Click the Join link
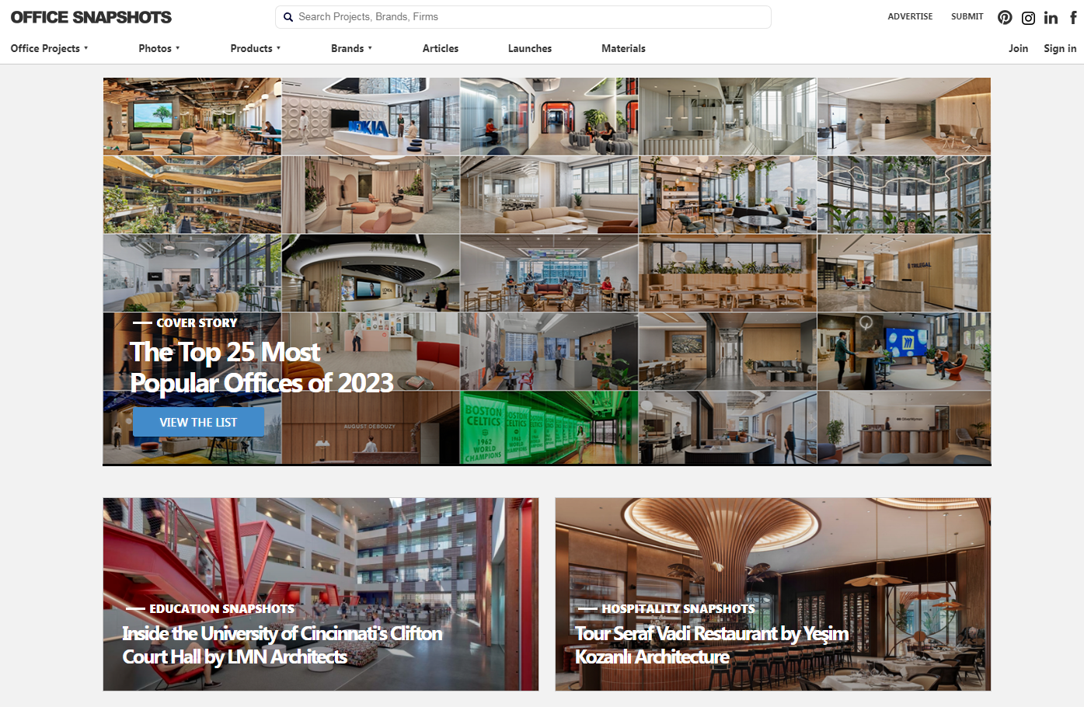The width and height of the screenshot is (1084, 707). [1018, 48]
